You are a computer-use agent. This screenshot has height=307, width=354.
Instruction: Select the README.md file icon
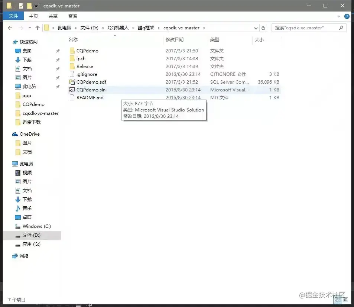(72, 98)
